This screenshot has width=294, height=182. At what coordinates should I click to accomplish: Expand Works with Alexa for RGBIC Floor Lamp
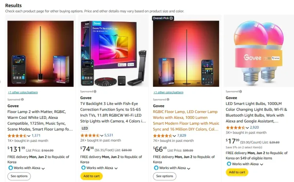point(189,168)
